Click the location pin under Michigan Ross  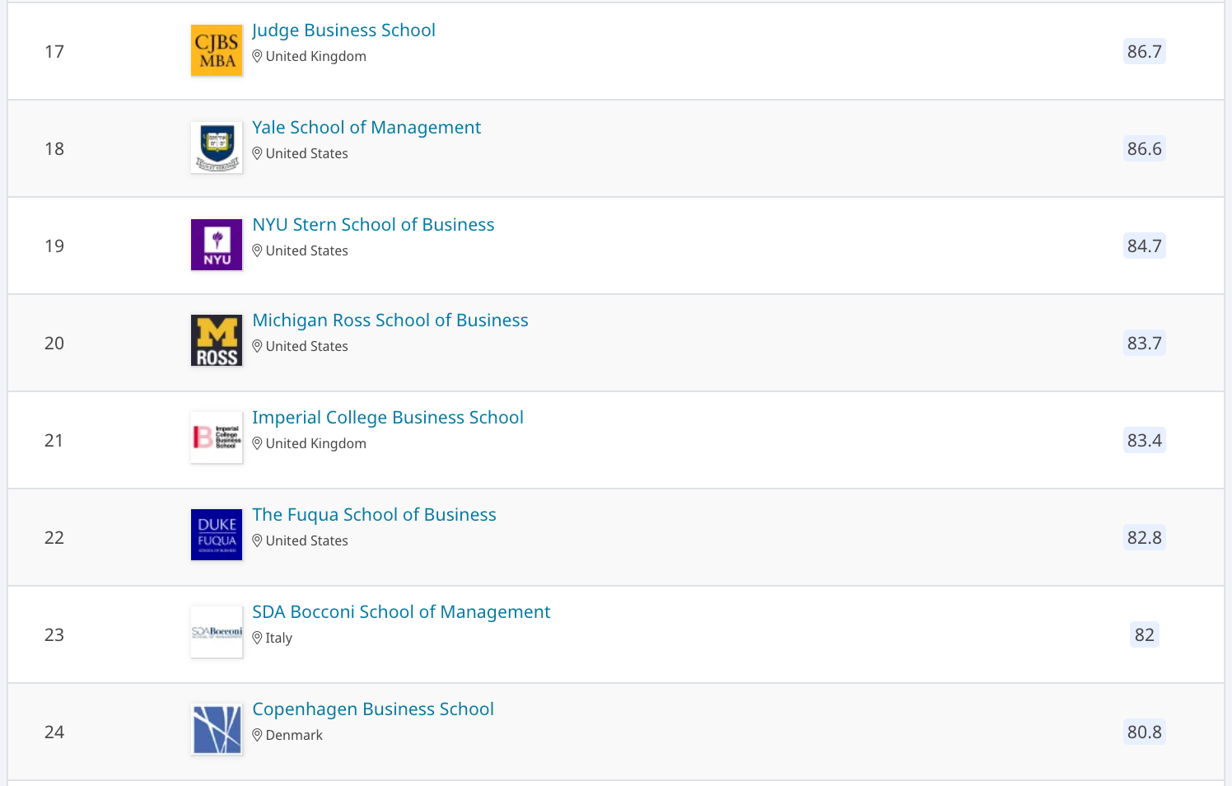click(257, 346)
